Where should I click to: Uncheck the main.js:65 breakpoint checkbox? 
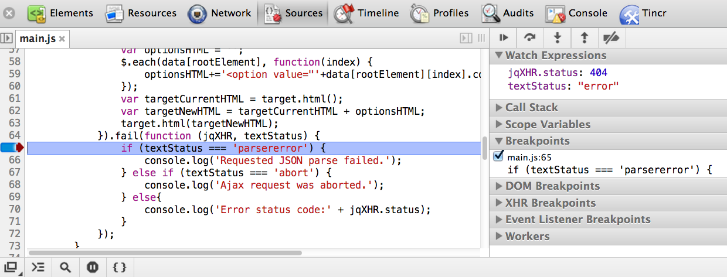[x=499, y=156]
